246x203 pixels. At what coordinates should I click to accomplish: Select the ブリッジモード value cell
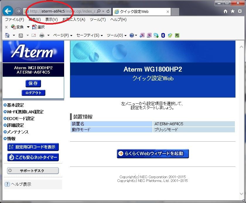pyautogui.click(x=194, y=130)
